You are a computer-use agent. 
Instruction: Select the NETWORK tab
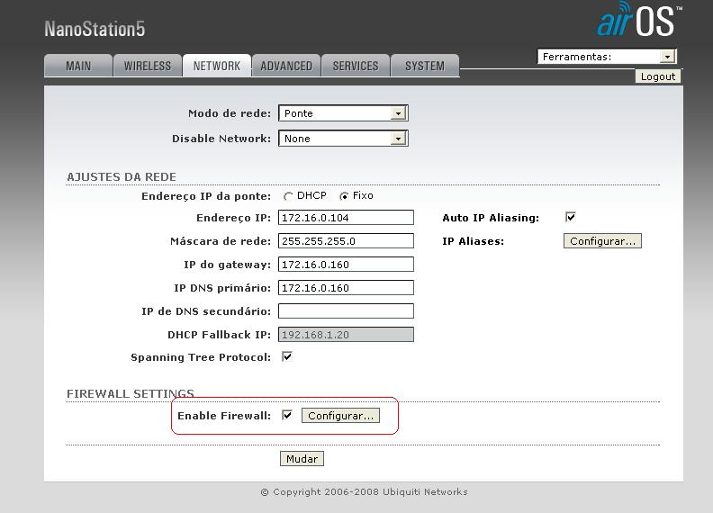216,66
